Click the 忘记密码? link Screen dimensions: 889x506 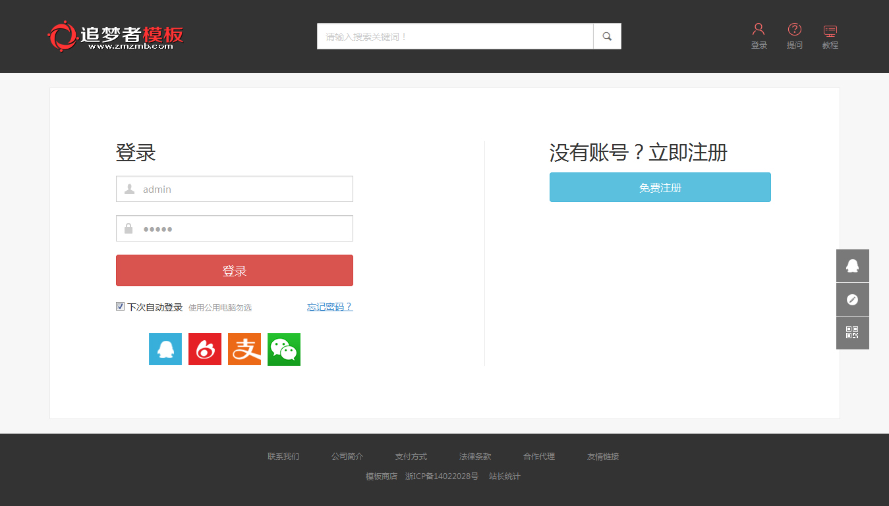330,307
